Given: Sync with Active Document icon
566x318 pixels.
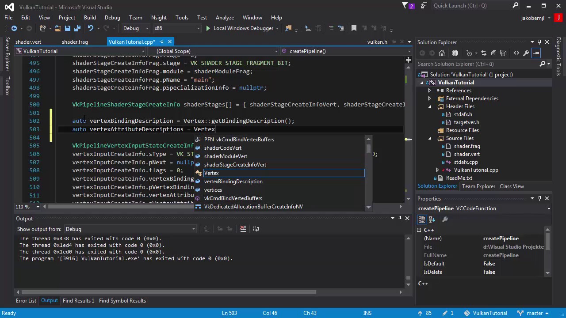Looking at the screenshot, I should pyautogui.click(x=484, y=53).
